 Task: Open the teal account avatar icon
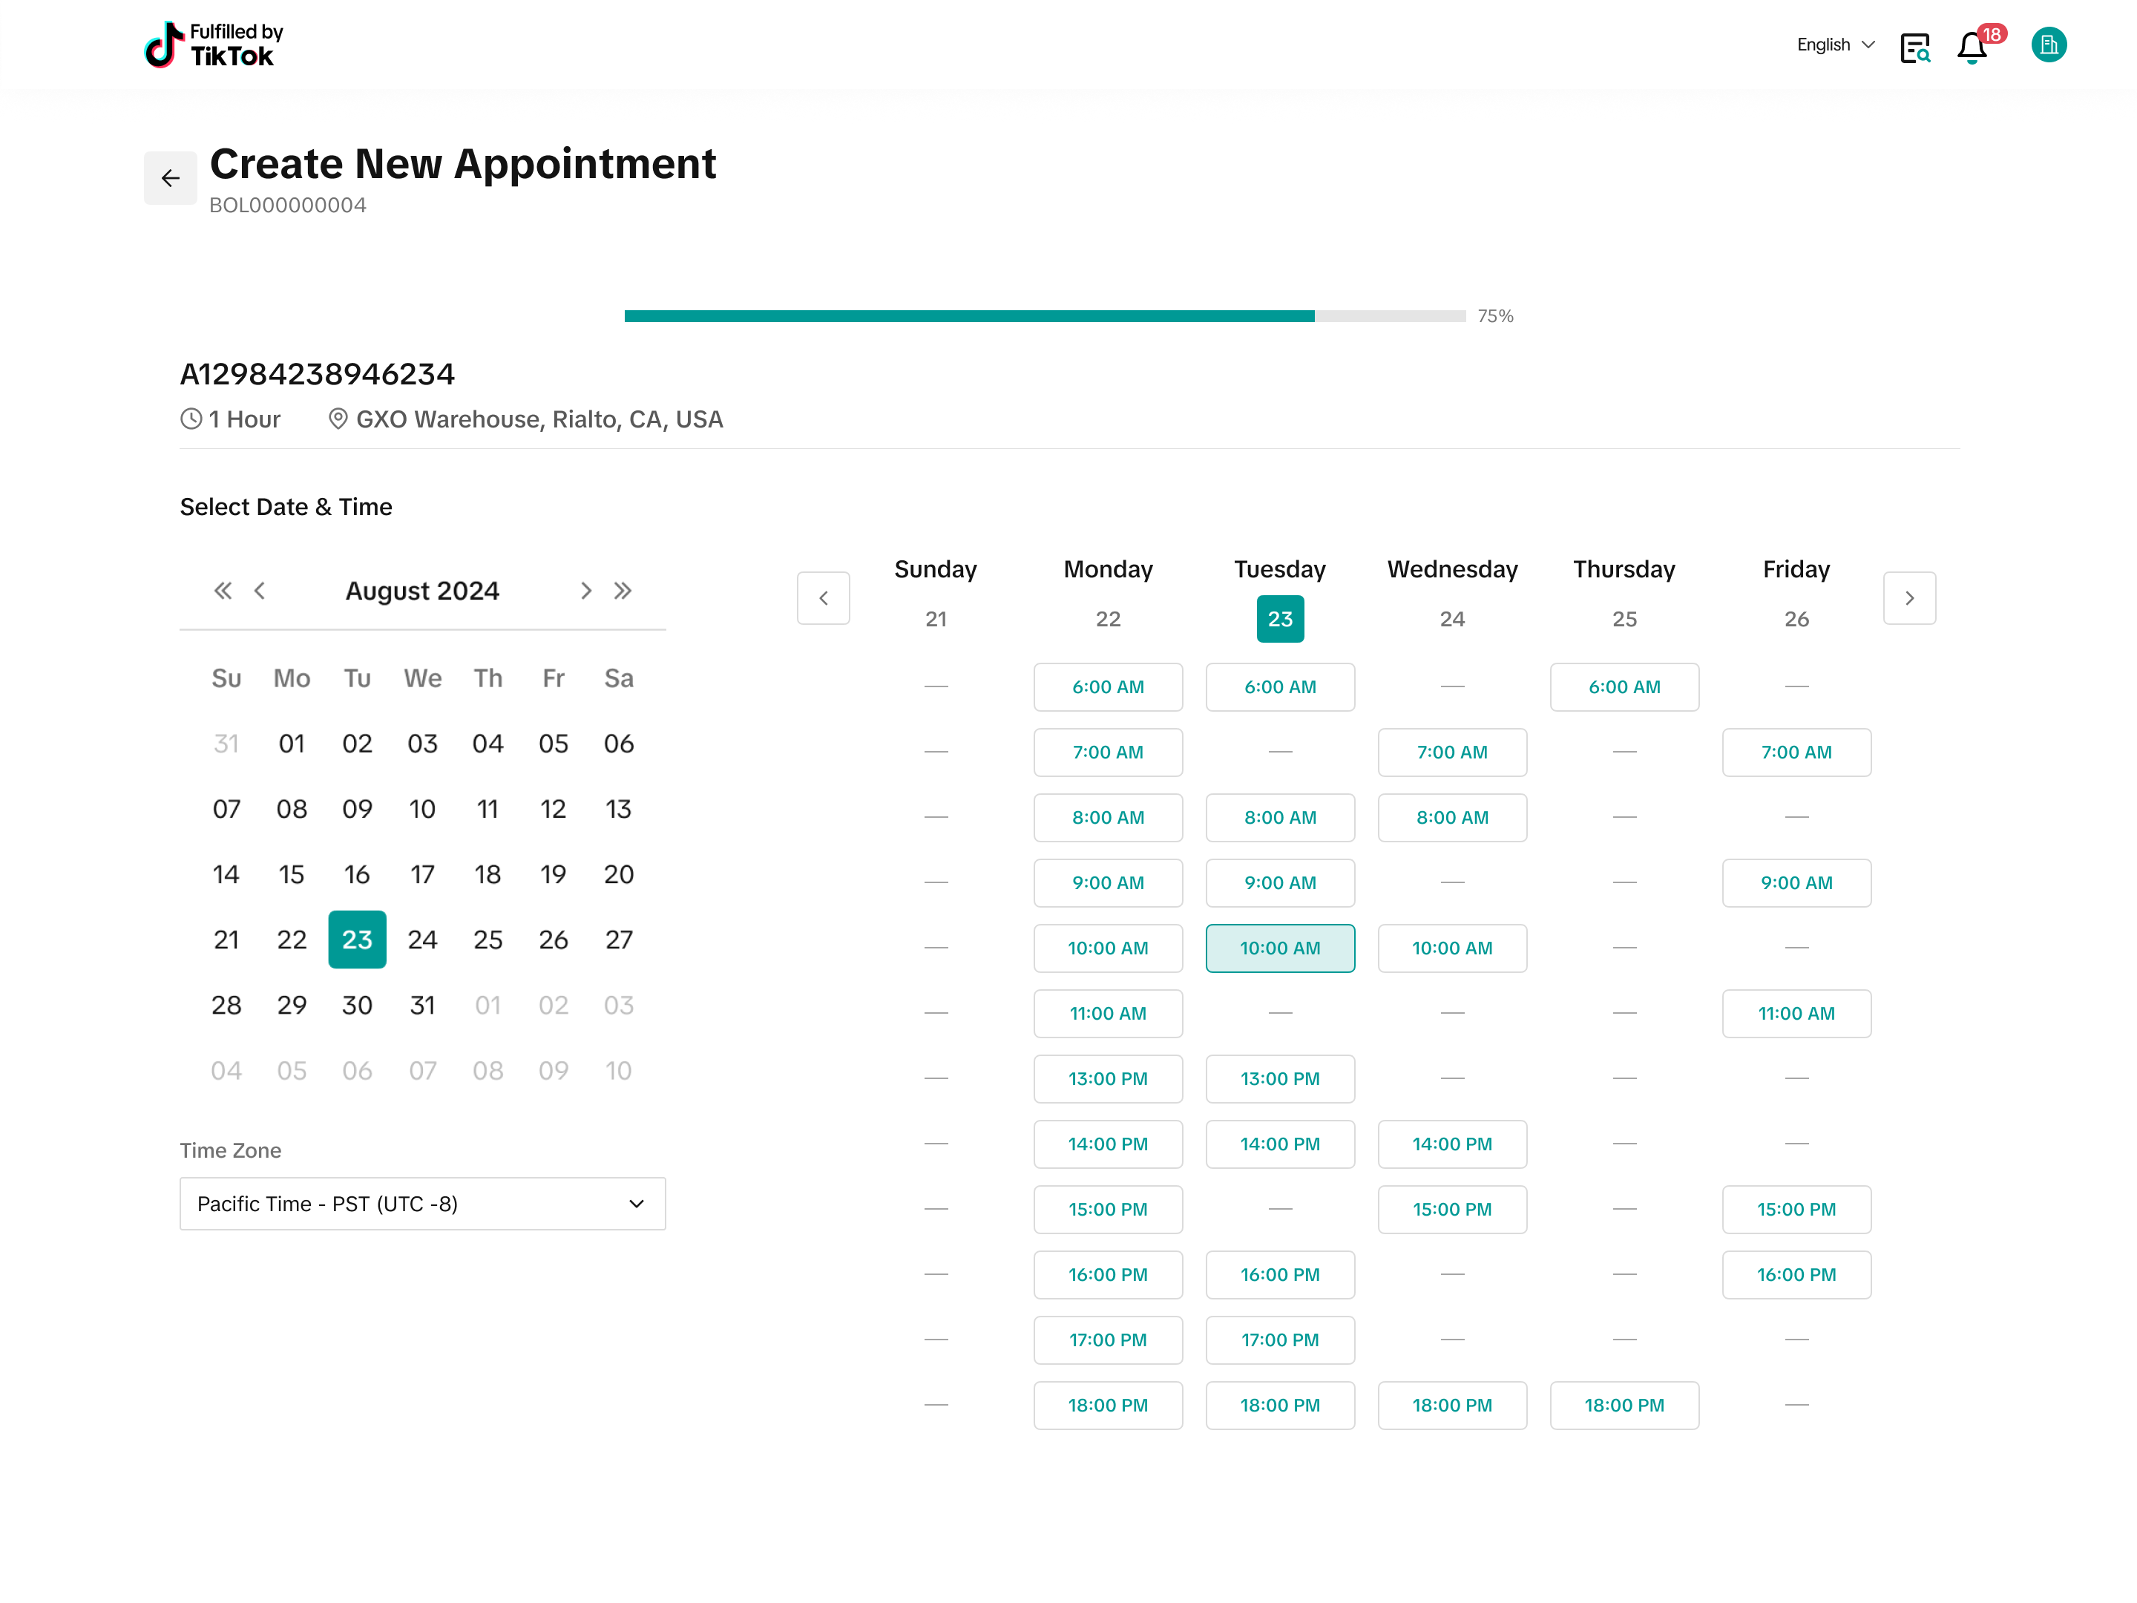click(2048, 45)
